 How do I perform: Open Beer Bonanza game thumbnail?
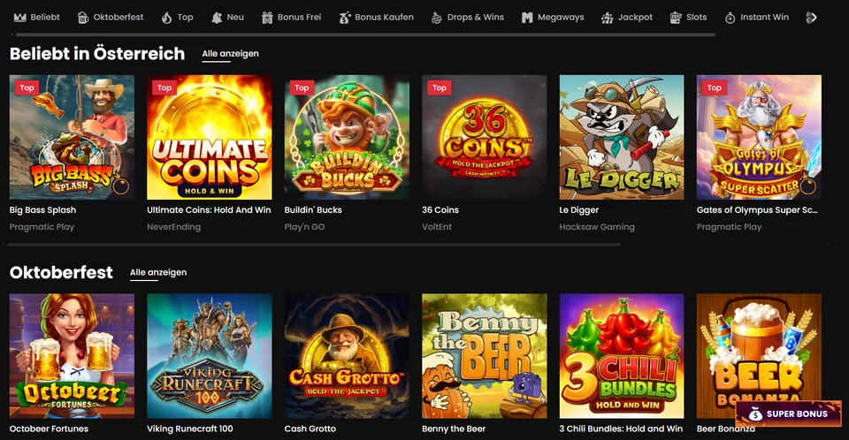pyautogui.click(x=759, y=356)
